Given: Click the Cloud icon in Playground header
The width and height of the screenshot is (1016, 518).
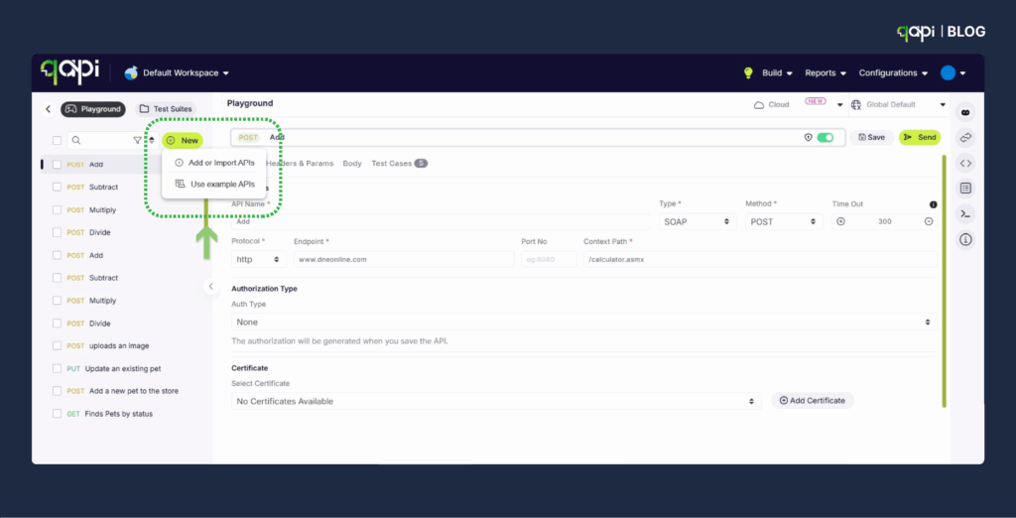Looking at the screenshot, I should coord(759,105).
